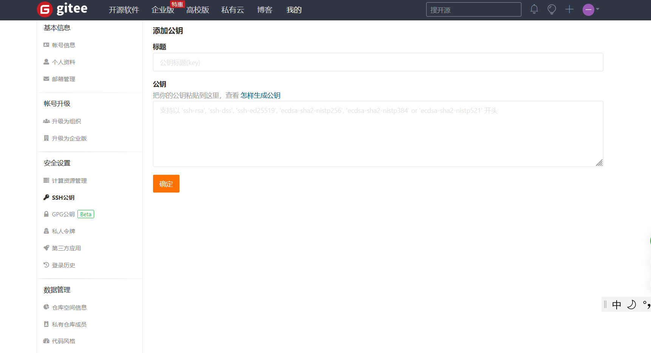Open 私人令牌 settings
The width and height of the screenshot is (651, 353).
point(63,231)
